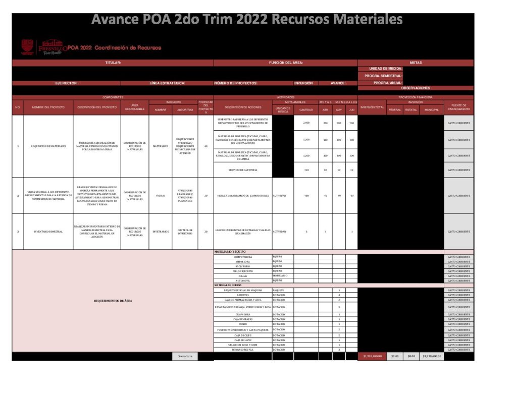Click the FUNCIÓN DEL ÁREA header
The image size is (517, 399).
286,63
